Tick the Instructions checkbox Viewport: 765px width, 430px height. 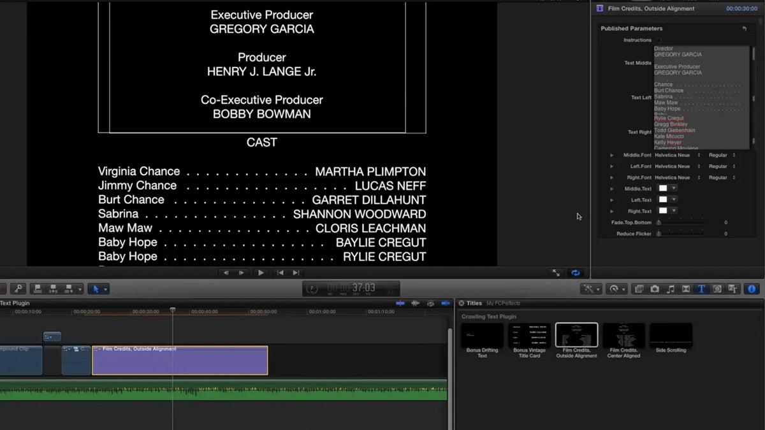click(x=659, y=40)
